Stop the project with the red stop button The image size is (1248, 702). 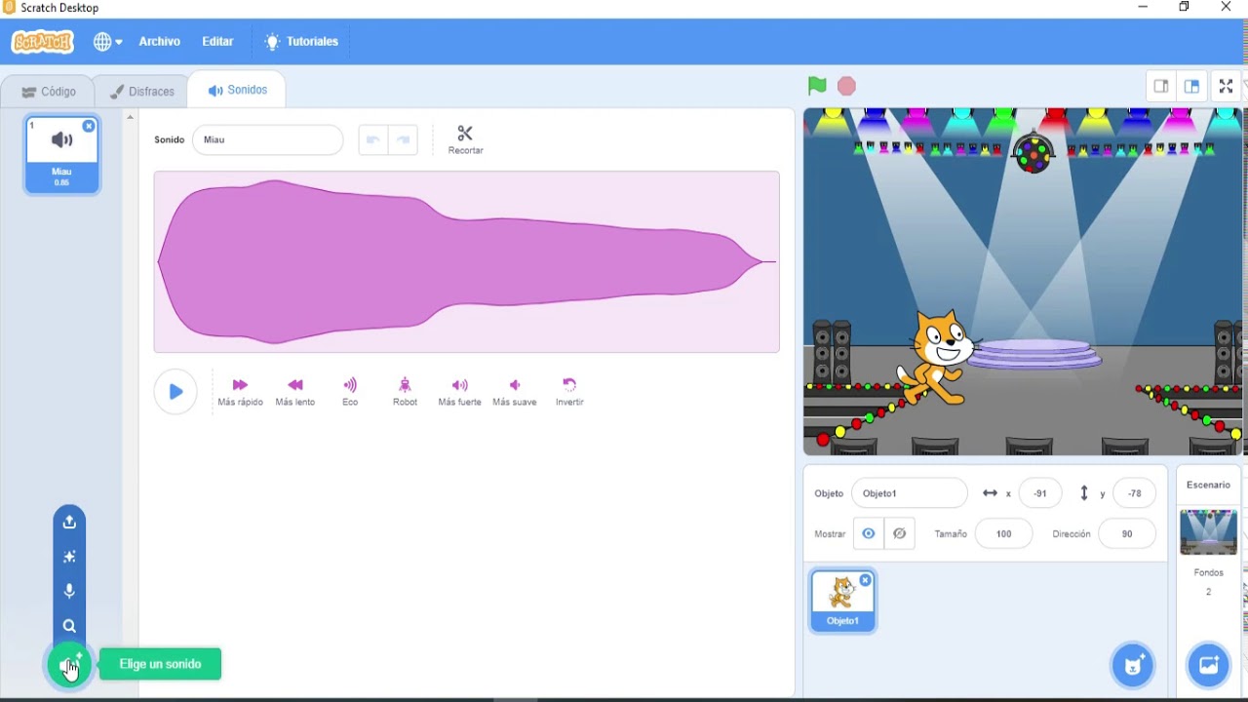(x=846, y=86)
